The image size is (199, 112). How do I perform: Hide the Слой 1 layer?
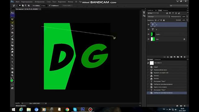(x=149, y=34)
